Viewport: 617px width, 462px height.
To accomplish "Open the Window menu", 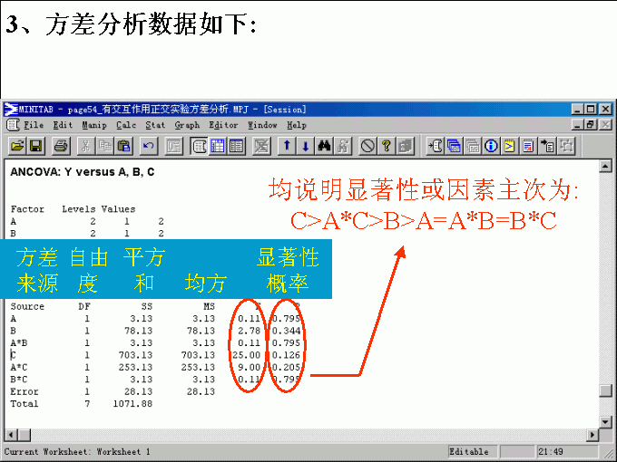I will click(262, 125).
